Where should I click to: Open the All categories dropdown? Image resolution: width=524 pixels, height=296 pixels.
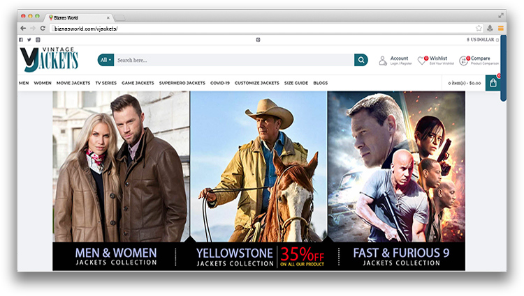click(x=105, y=60)
